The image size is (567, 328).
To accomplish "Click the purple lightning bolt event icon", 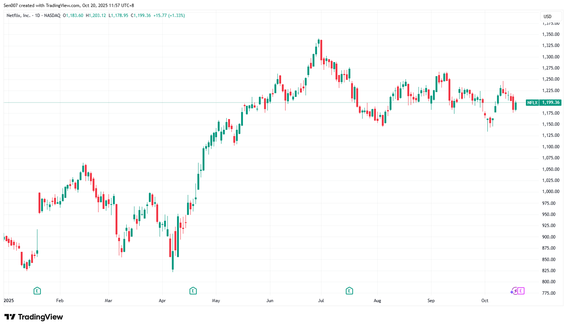I will (514, 291).
